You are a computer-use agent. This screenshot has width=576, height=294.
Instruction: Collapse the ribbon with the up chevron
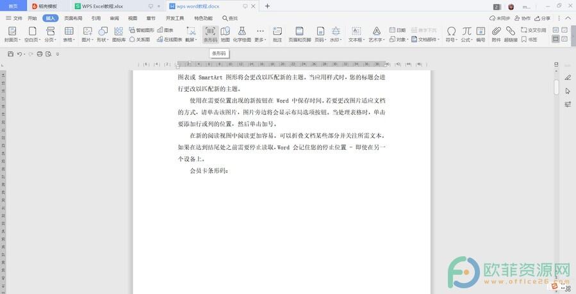coord(567,18)
